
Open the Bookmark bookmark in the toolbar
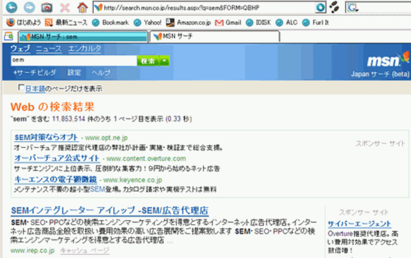pyautogui.click(x=110, y=22)
